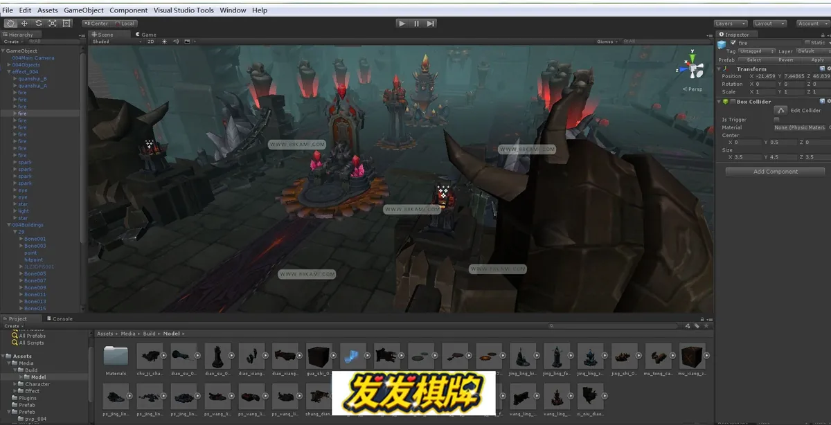This screenshot has height=425, width=831.
Task: Click the scene orientation axis gizmo
Action: tap(691, 66)
